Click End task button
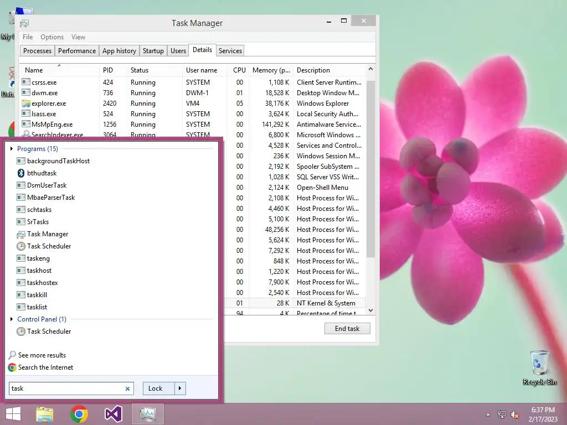Image resolution: width=567 pixels, height=425 pixels. (x=347, y=329)
